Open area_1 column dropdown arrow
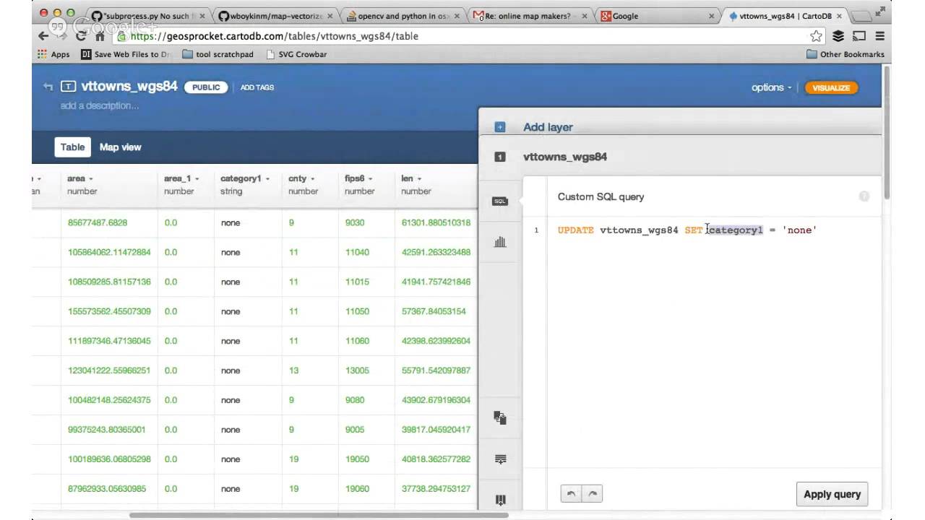Image resolution: width=925 pixels, height=520 pixels. [x=197, y=179]
